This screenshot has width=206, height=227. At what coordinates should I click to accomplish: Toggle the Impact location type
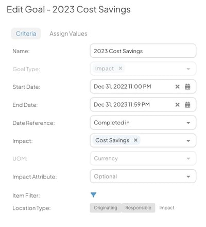[x=167, y=208]
